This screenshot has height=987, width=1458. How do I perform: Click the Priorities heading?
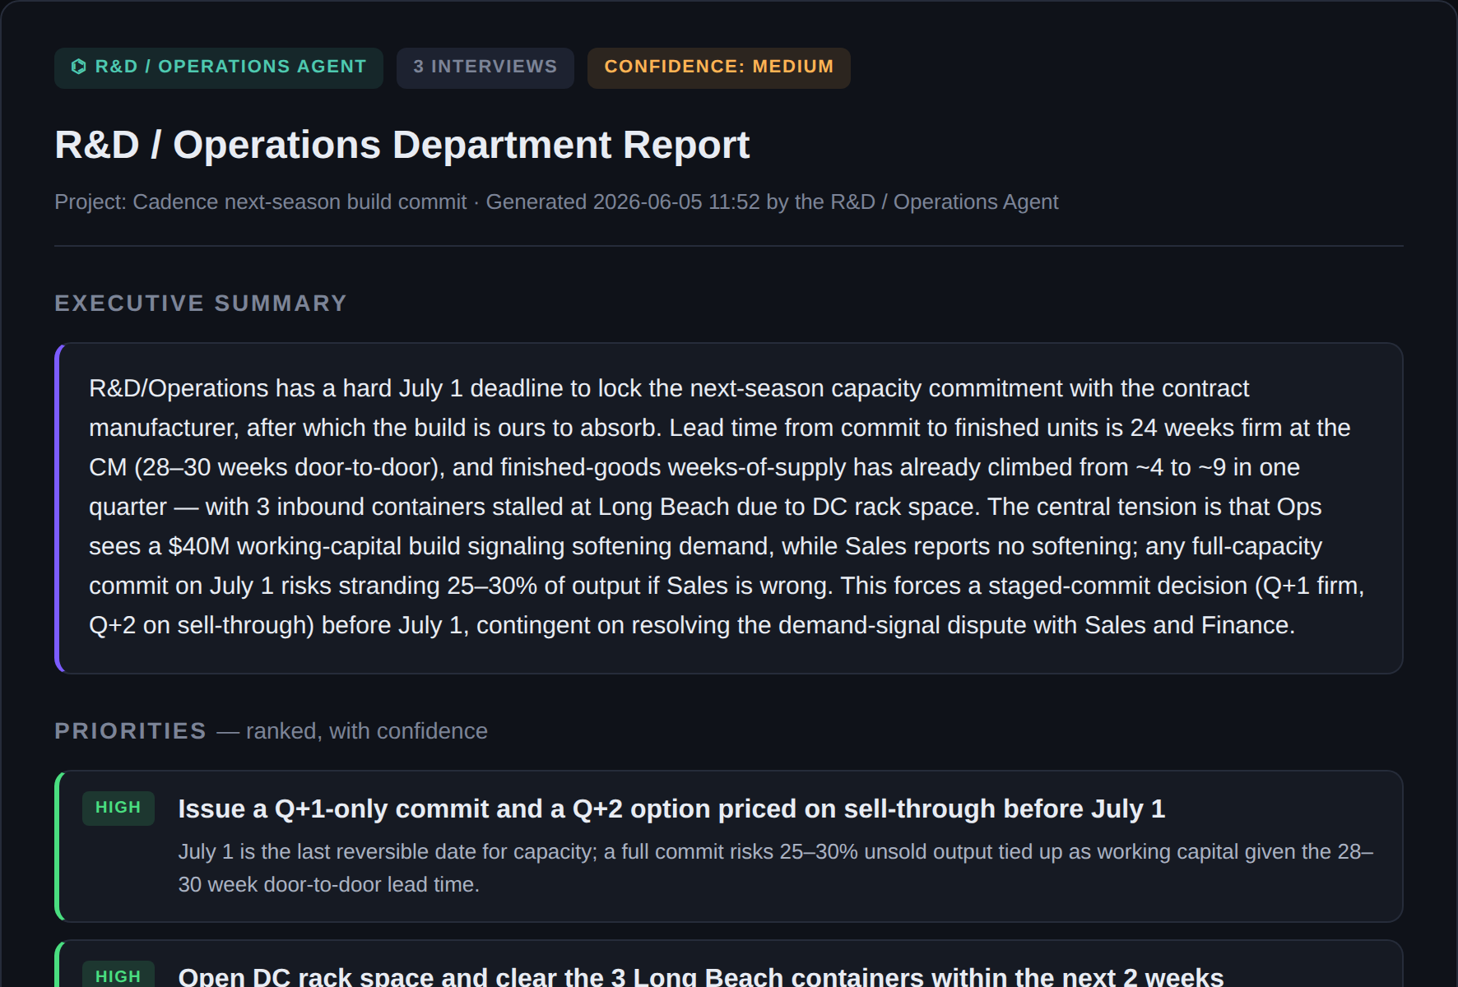[130, 731]
